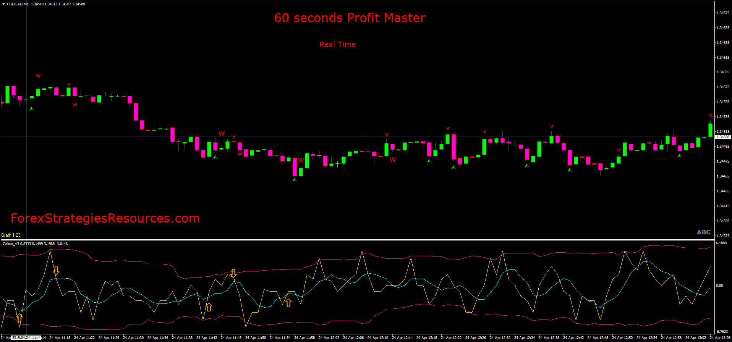Click the 'Grath 1.23' yellow label
732x342 pixels.
tap(11, 235)
